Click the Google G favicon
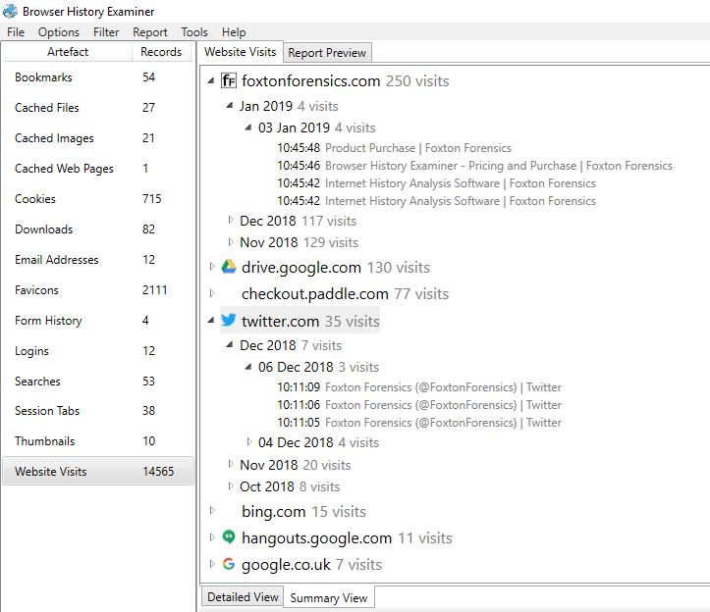710x612 pixels. pyautogui.click(x=229, y=564)
